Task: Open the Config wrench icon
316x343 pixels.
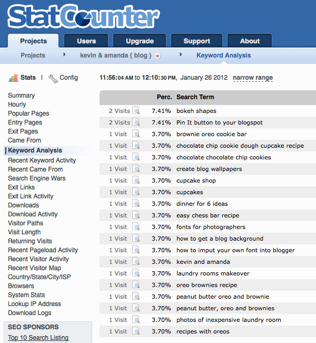Action: 53,79
